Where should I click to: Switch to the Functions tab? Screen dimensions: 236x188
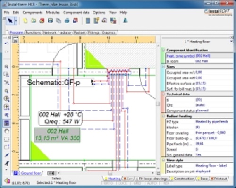click(34, 33)
